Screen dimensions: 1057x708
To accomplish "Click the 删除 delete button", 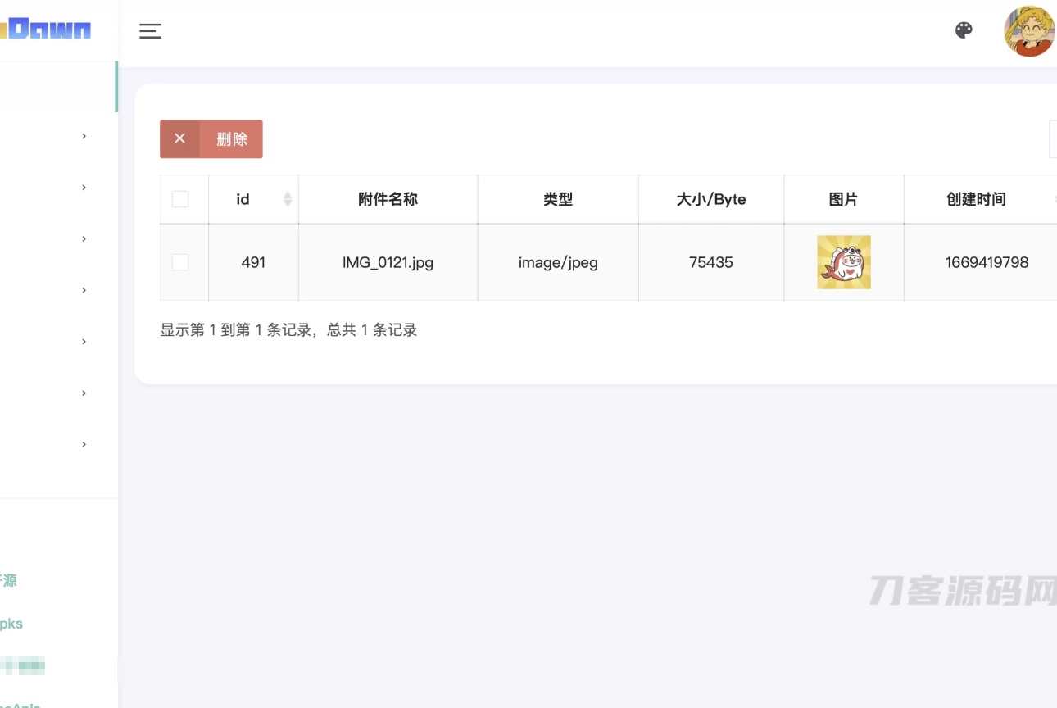I will tap(211, 138).
